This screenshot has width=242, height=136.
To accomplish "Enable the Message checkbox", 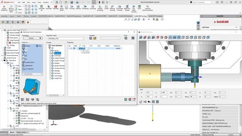I will (50, 71).
